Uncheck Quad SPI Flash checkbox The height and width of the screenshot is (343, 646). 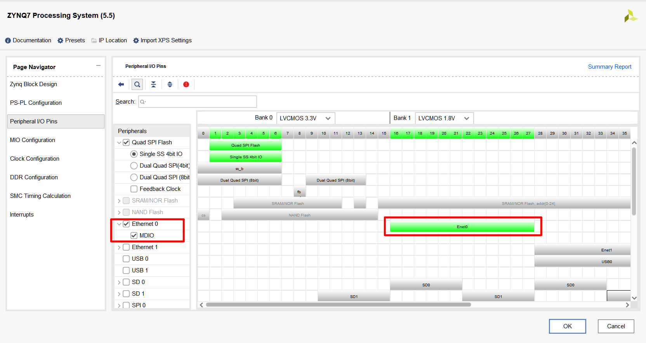(126, 142)
